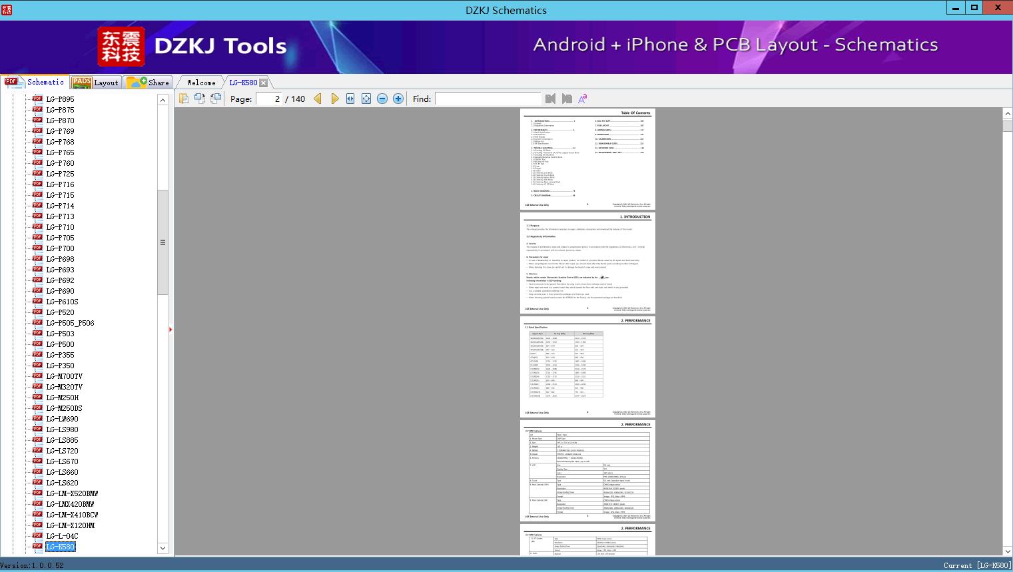
Task: Click PDF icon beside LG-LS980
Action: tap(37, 429)
